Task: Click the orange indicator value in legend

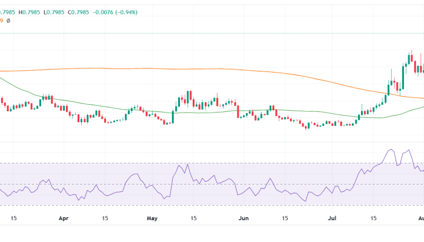Action: coord(2,21)
